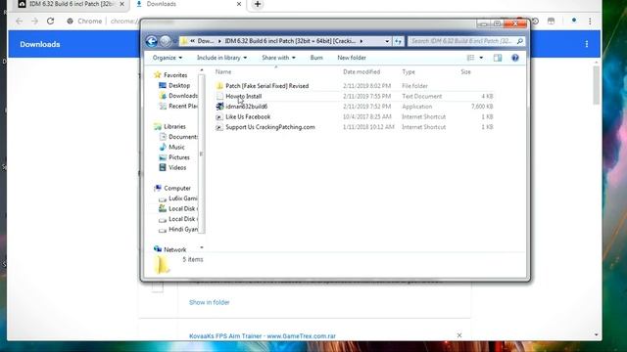Open the view options dropdown arrow

click(481, 58)
